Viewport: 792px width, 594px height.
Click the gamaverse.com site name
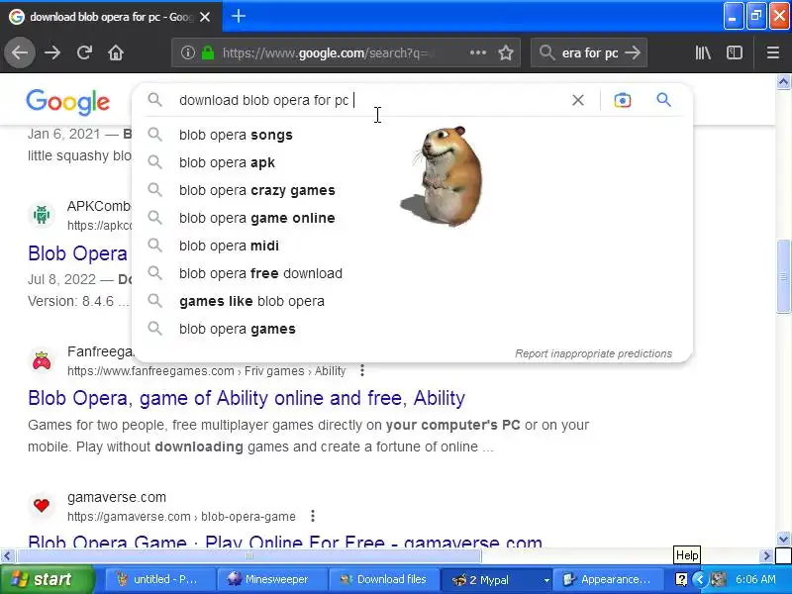coord(117,497)
